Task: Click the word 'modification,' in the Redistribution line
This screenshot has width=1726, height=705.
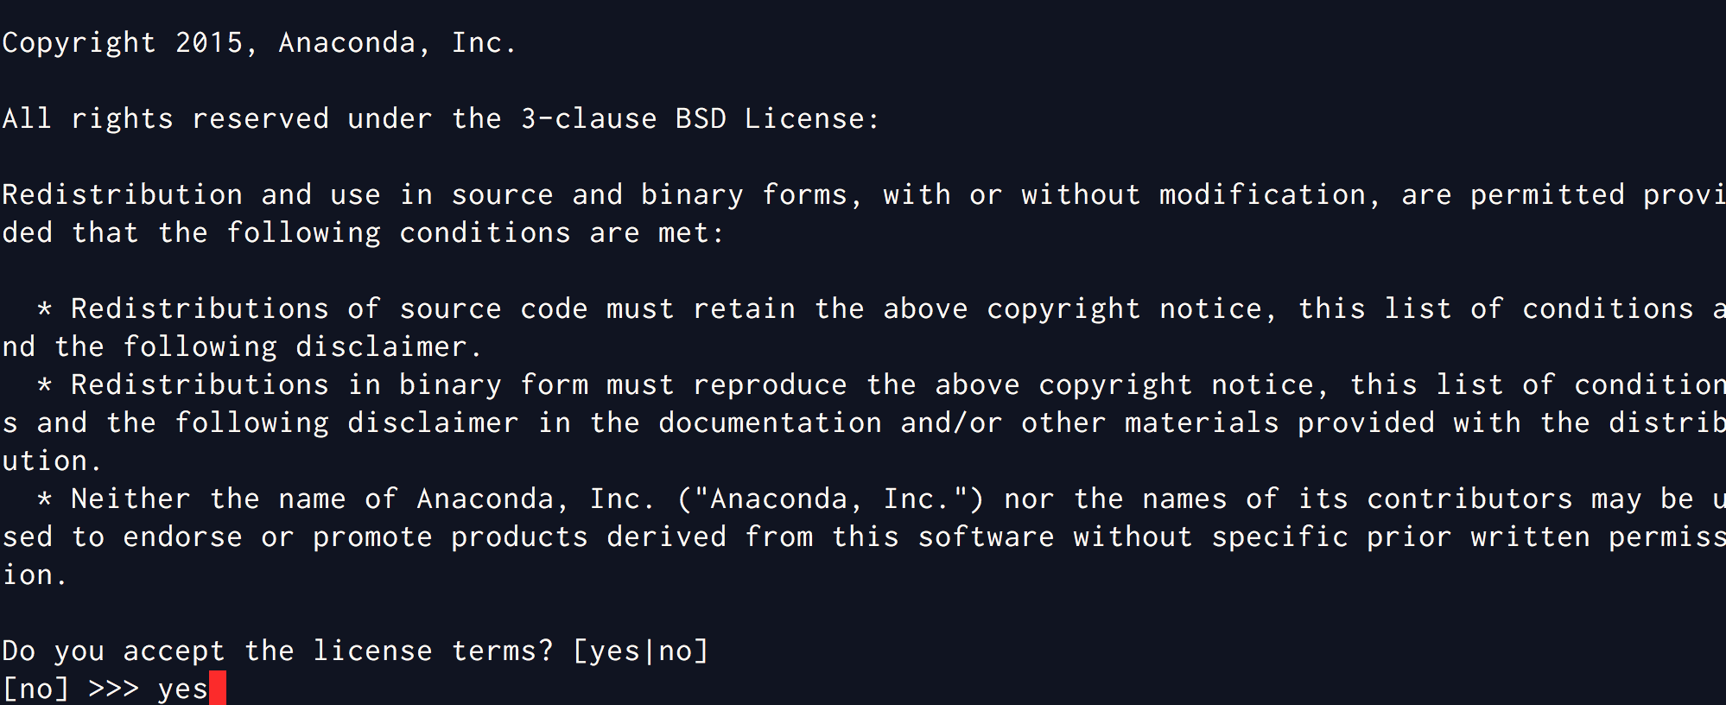Action: coord(1270,194)
